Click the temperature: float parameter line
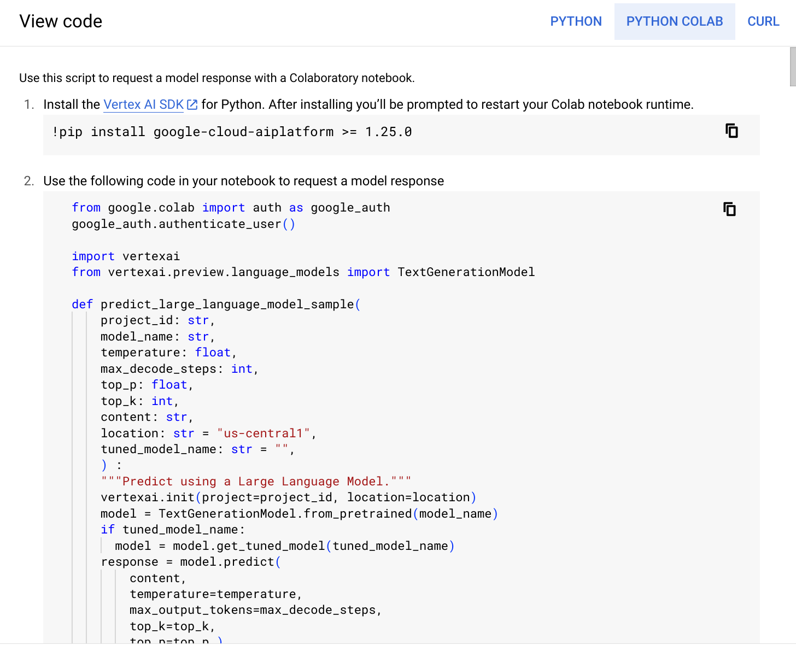The image size is (796, 645). (x=168, y=353)
